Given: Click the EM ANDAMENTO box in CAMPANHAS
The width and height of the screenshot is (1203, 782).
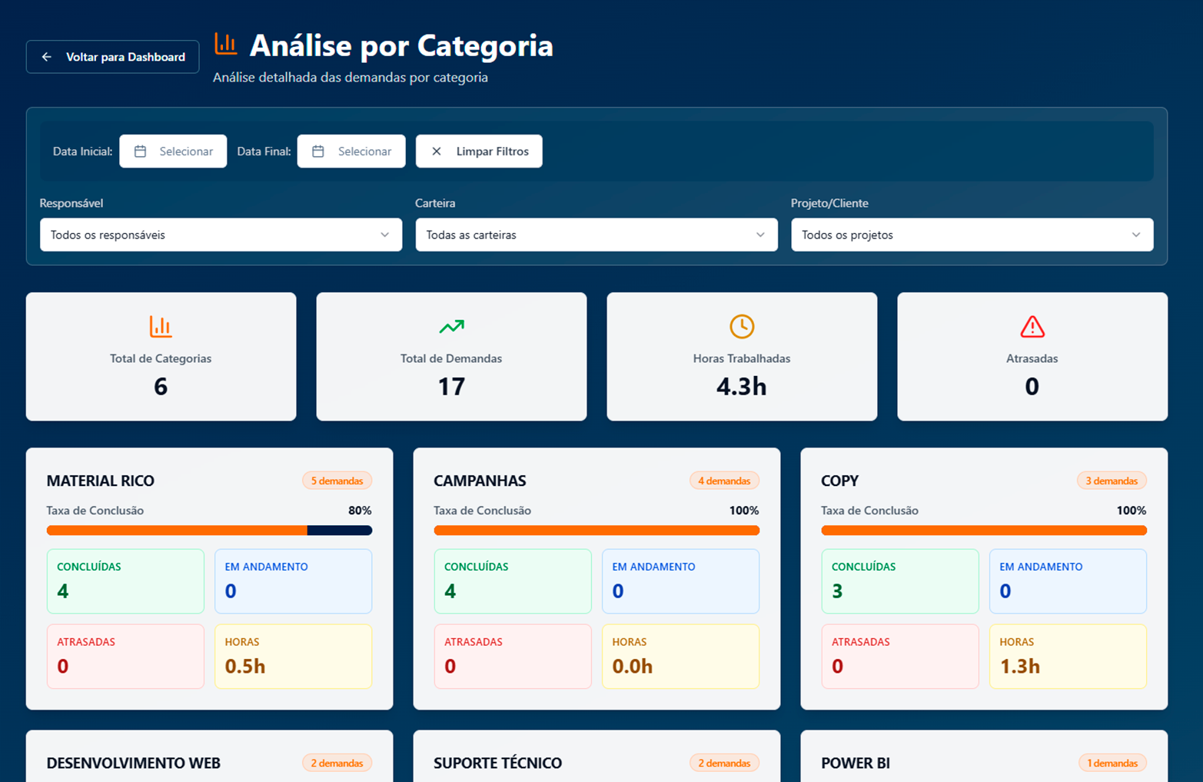Looking at the screenshot, I should (x=681, y=581).
